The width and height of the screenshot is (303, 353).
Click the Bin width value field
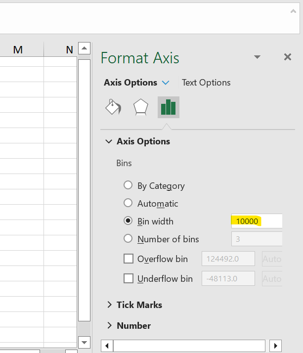click(256, 221)
